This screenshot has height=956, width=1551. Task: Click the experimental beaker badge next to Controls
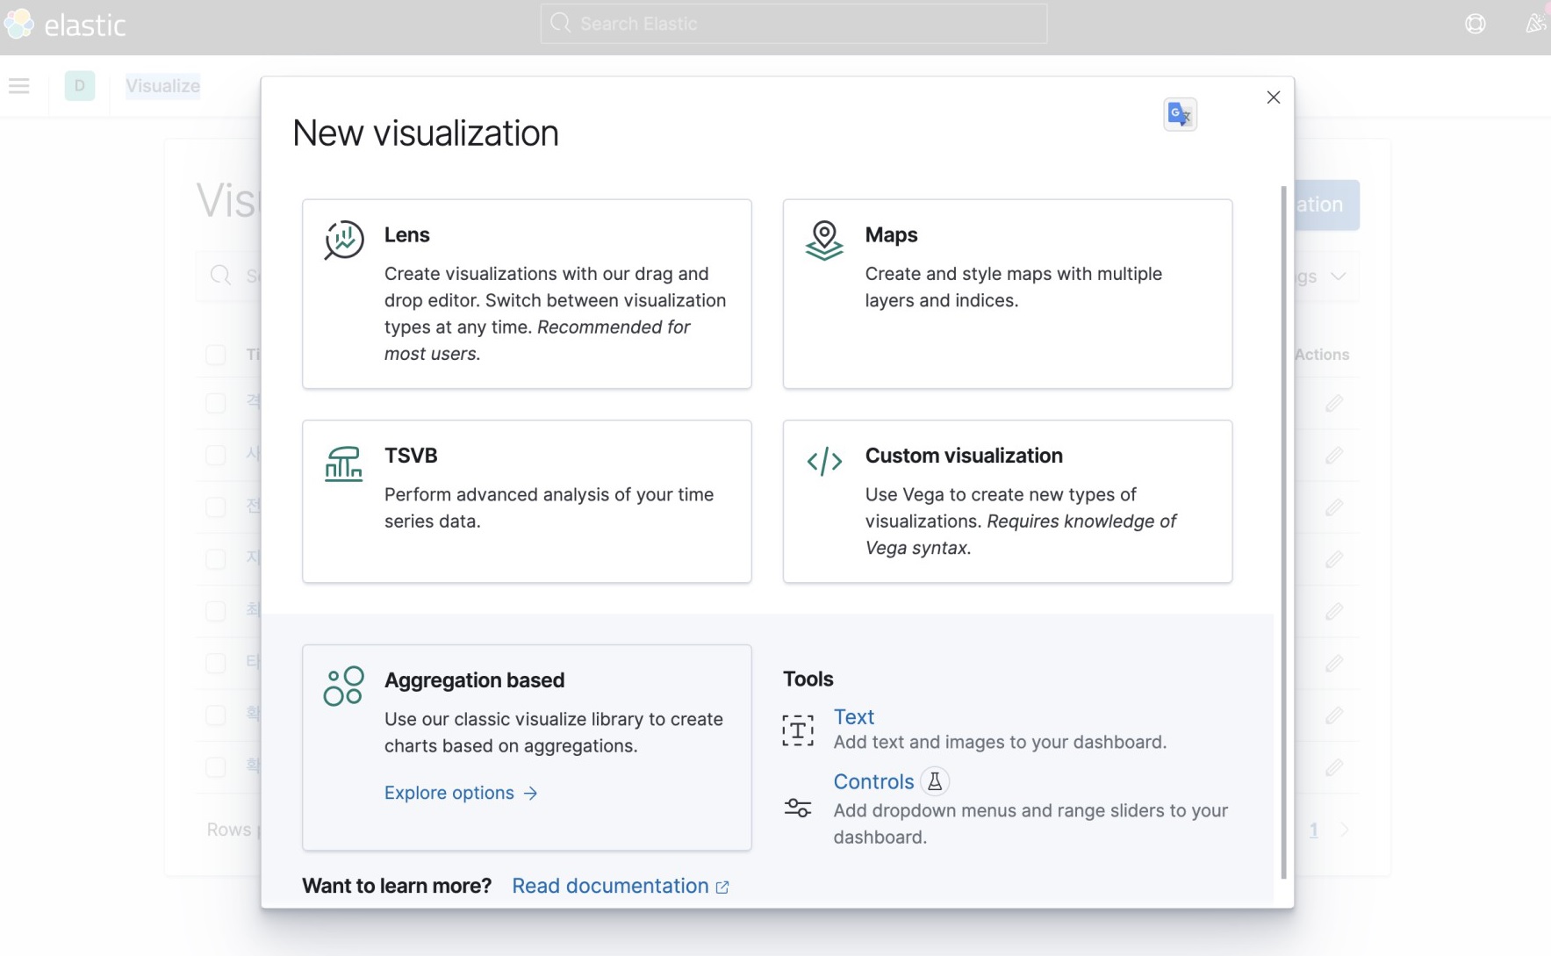935,781
